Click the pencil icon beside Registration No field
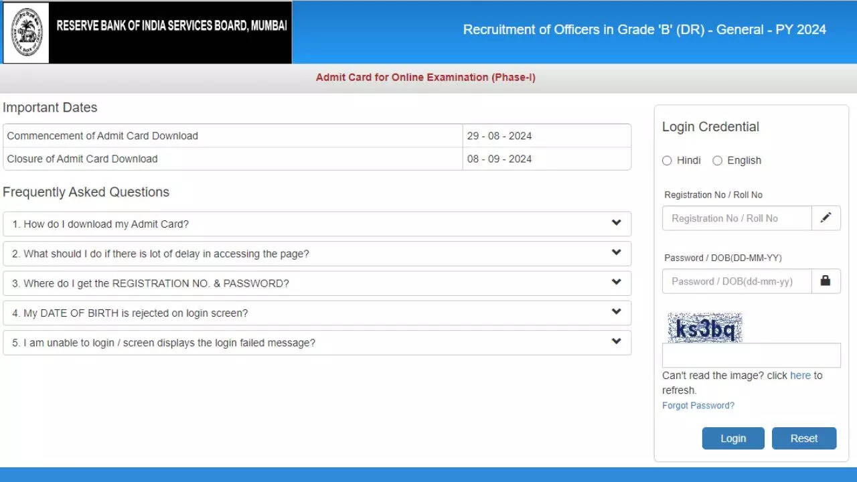857x482 pixels. 826,218
